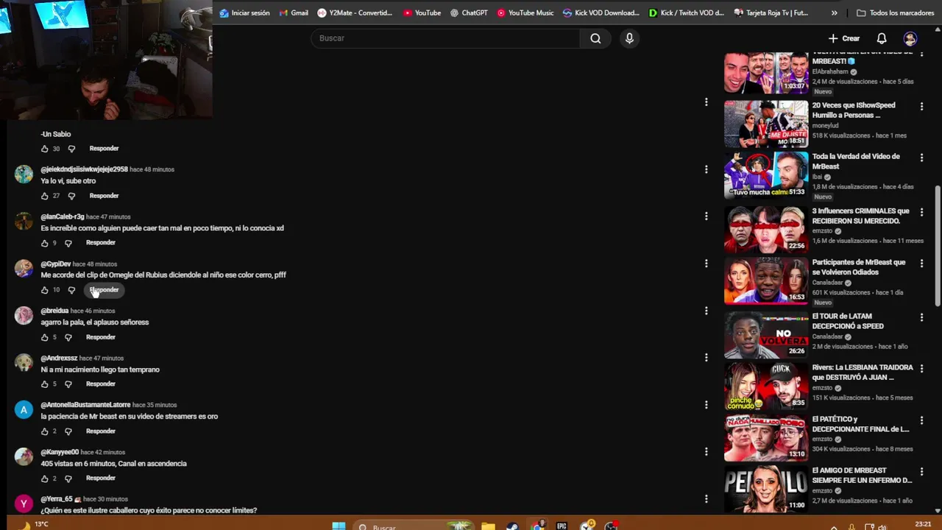Focus the YouTube Buscar search field
942x530 pixels.
[445, 38]
